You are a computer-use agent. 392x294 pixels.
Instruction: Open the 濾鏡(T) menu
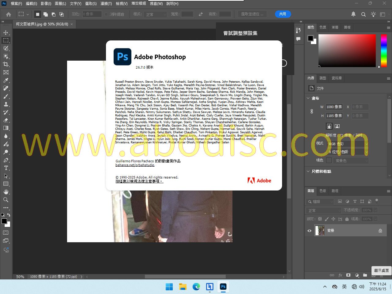[106, 3]
